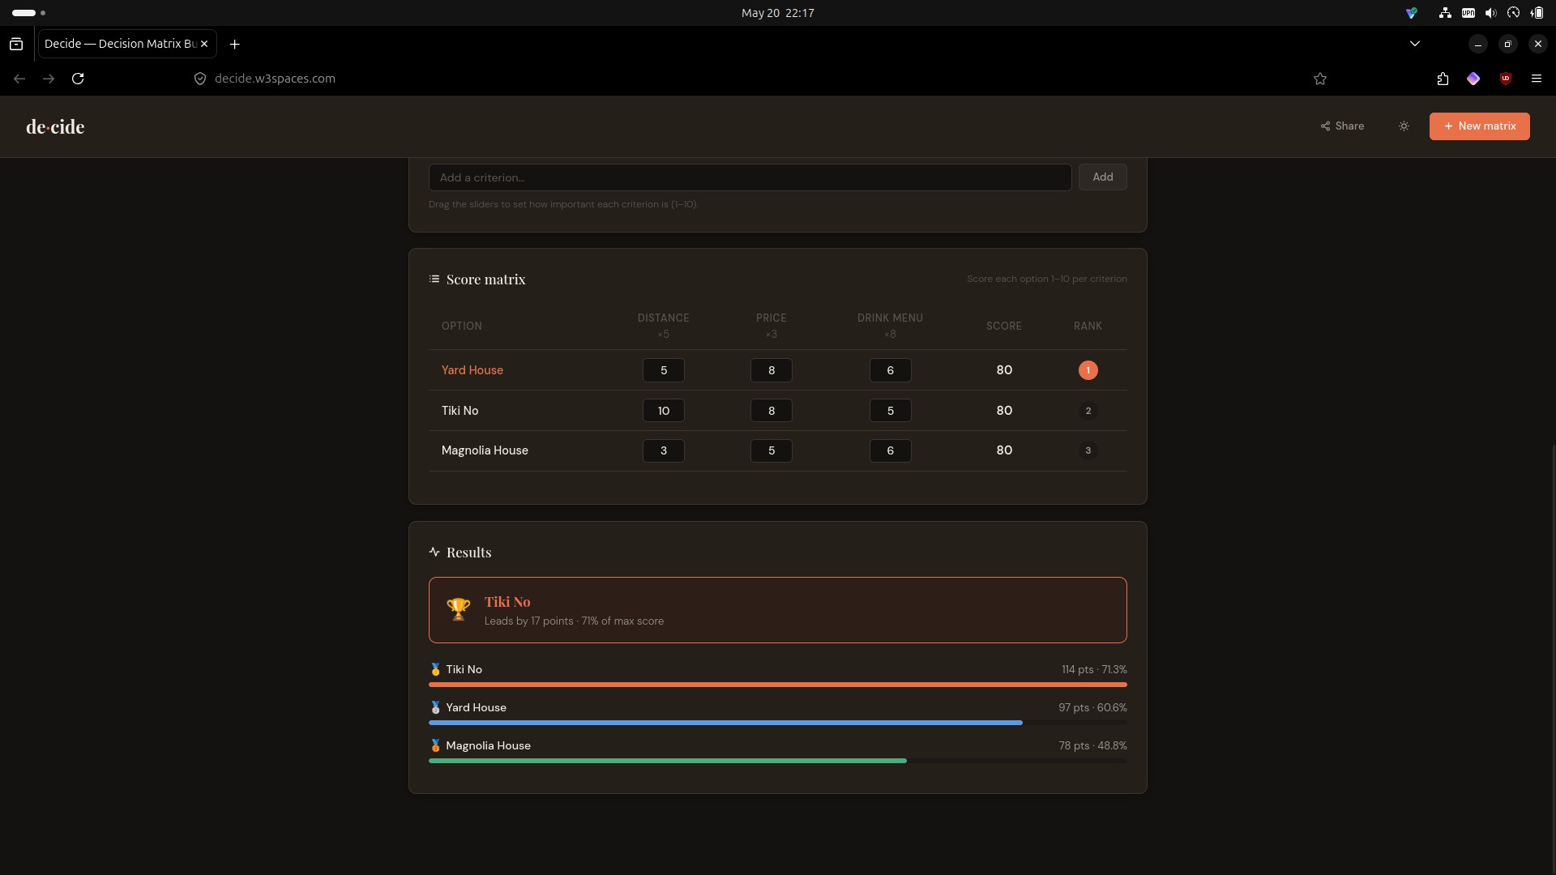Open the browser hamburger menu
Screen dimensions: 1556x875
click(x=1536, y=79)
